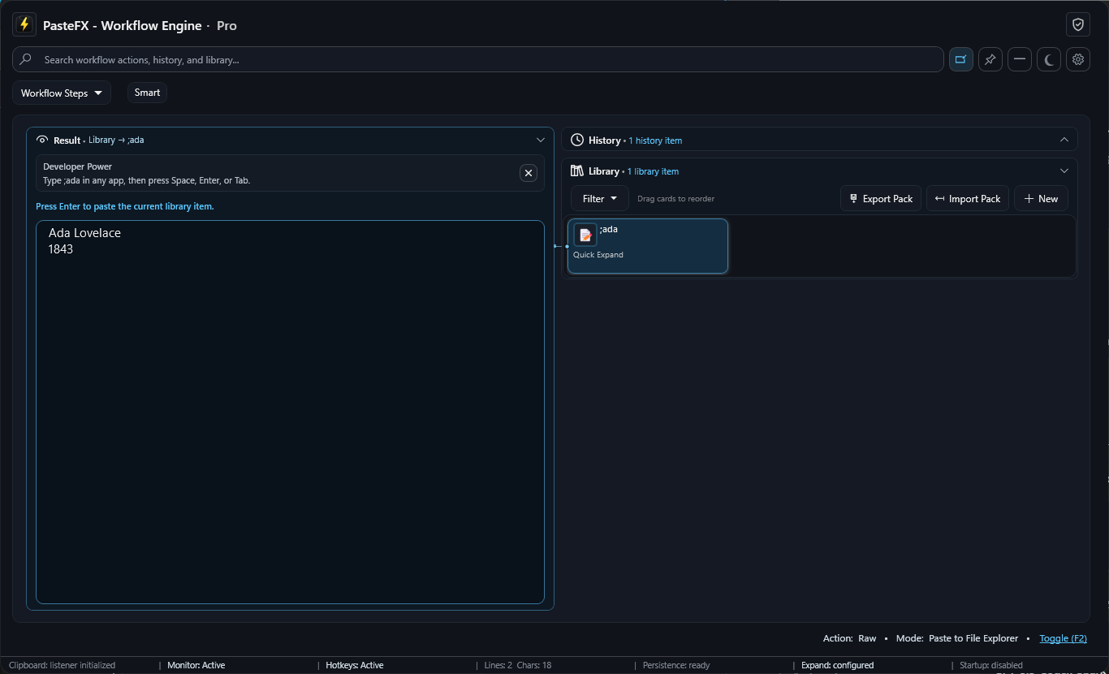
Task: Toggle dark theme with the moon icon
Action: pyautogui.click(x=1049, y=59)
